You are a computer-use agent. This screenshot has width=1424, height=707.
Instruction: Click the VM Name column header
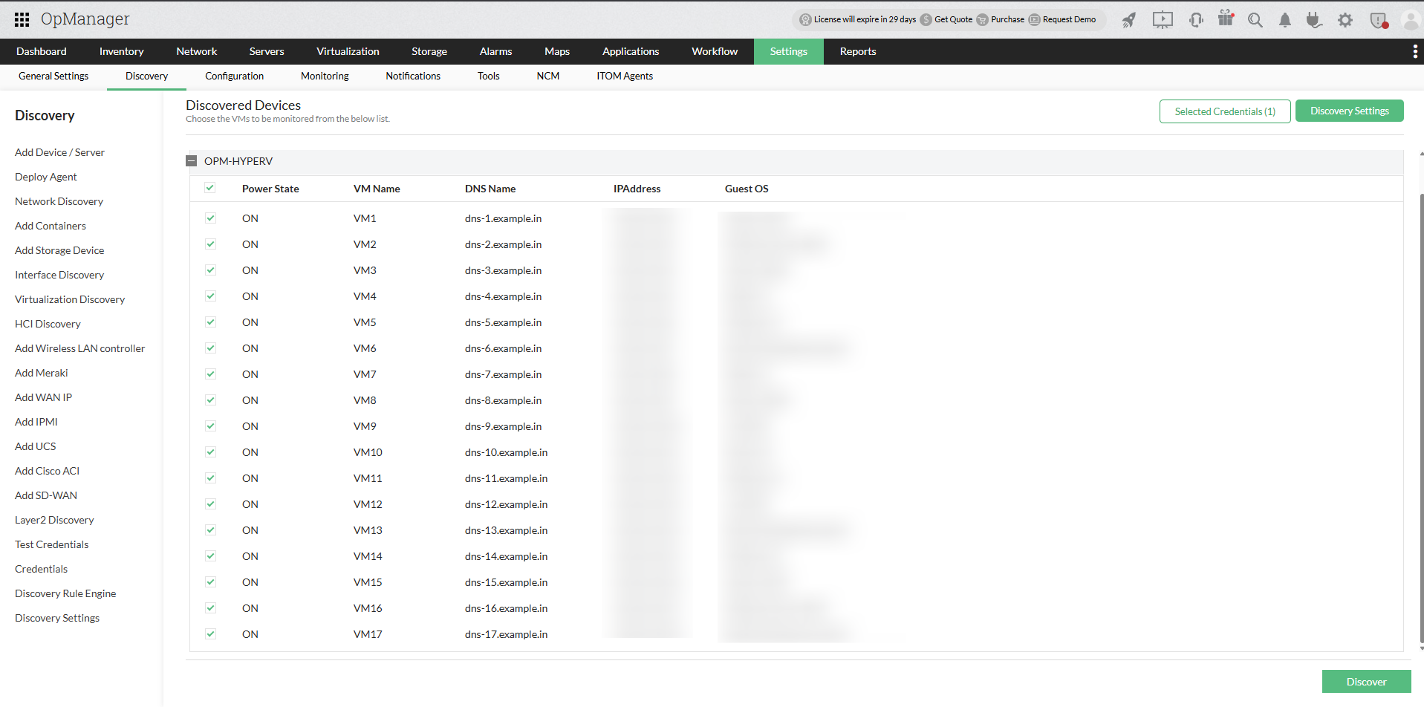377,189
